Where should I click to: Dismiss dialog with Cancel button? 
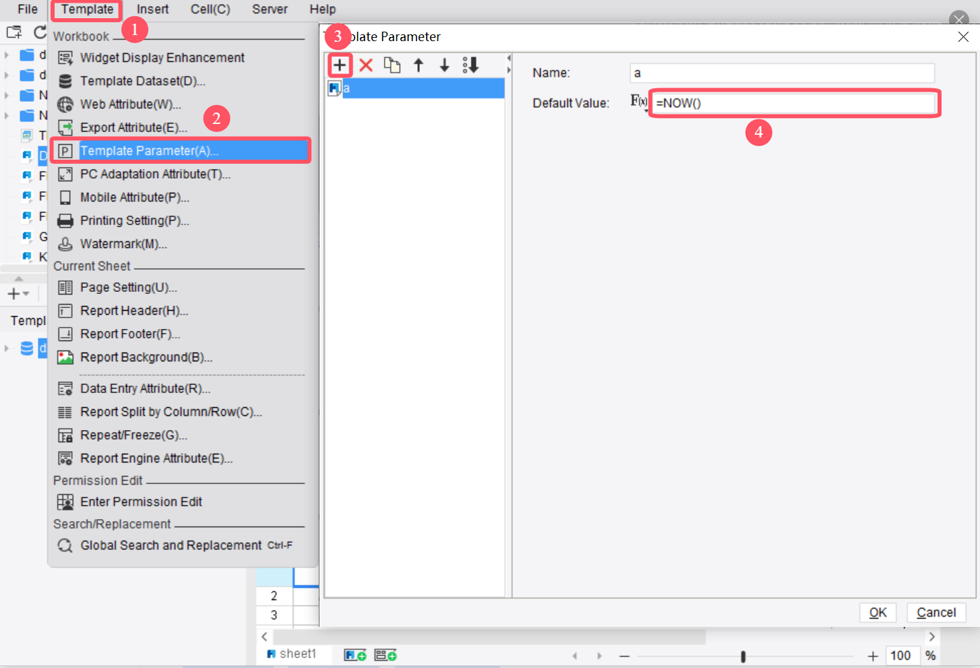pyautogui.click(x=936, y=613)
